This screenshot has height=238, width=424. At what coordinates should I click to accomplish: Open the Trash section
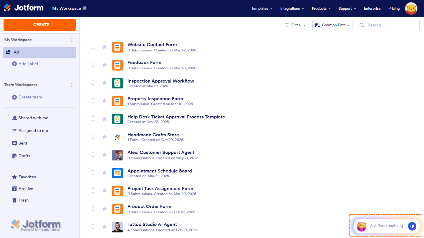[x=23, y=200]
